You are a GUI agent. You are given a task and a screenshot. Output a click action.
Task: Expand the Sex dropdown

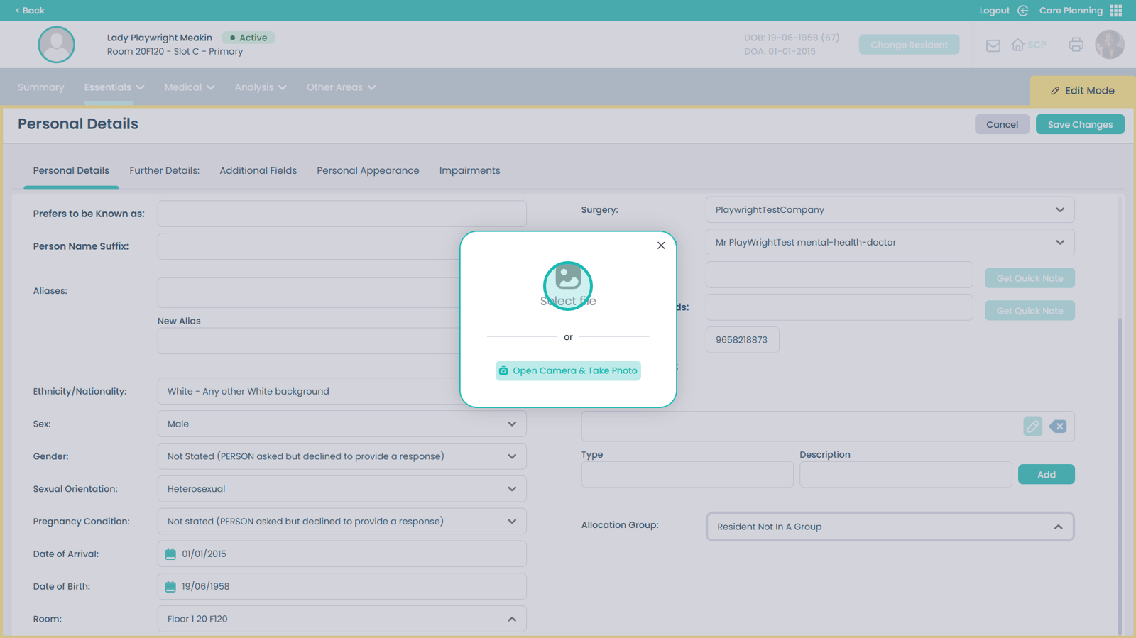click(511, 424)
